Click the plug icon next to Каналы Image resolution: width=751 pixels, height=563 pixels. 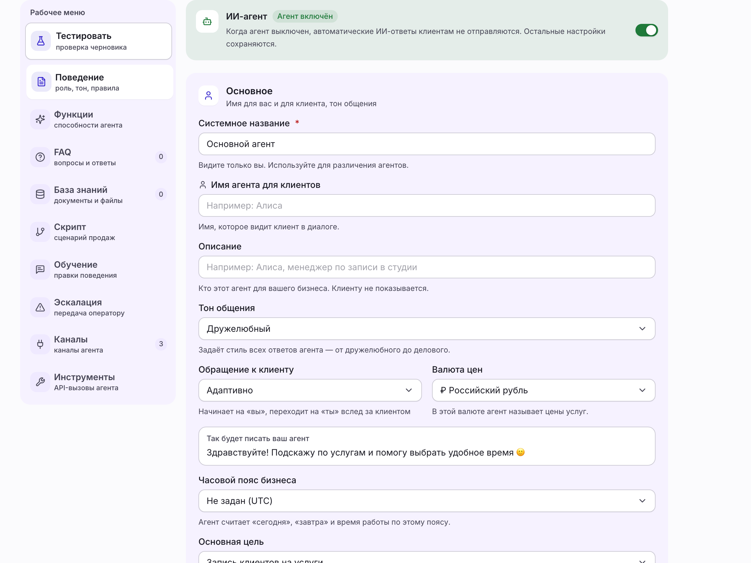click(40, 344)
